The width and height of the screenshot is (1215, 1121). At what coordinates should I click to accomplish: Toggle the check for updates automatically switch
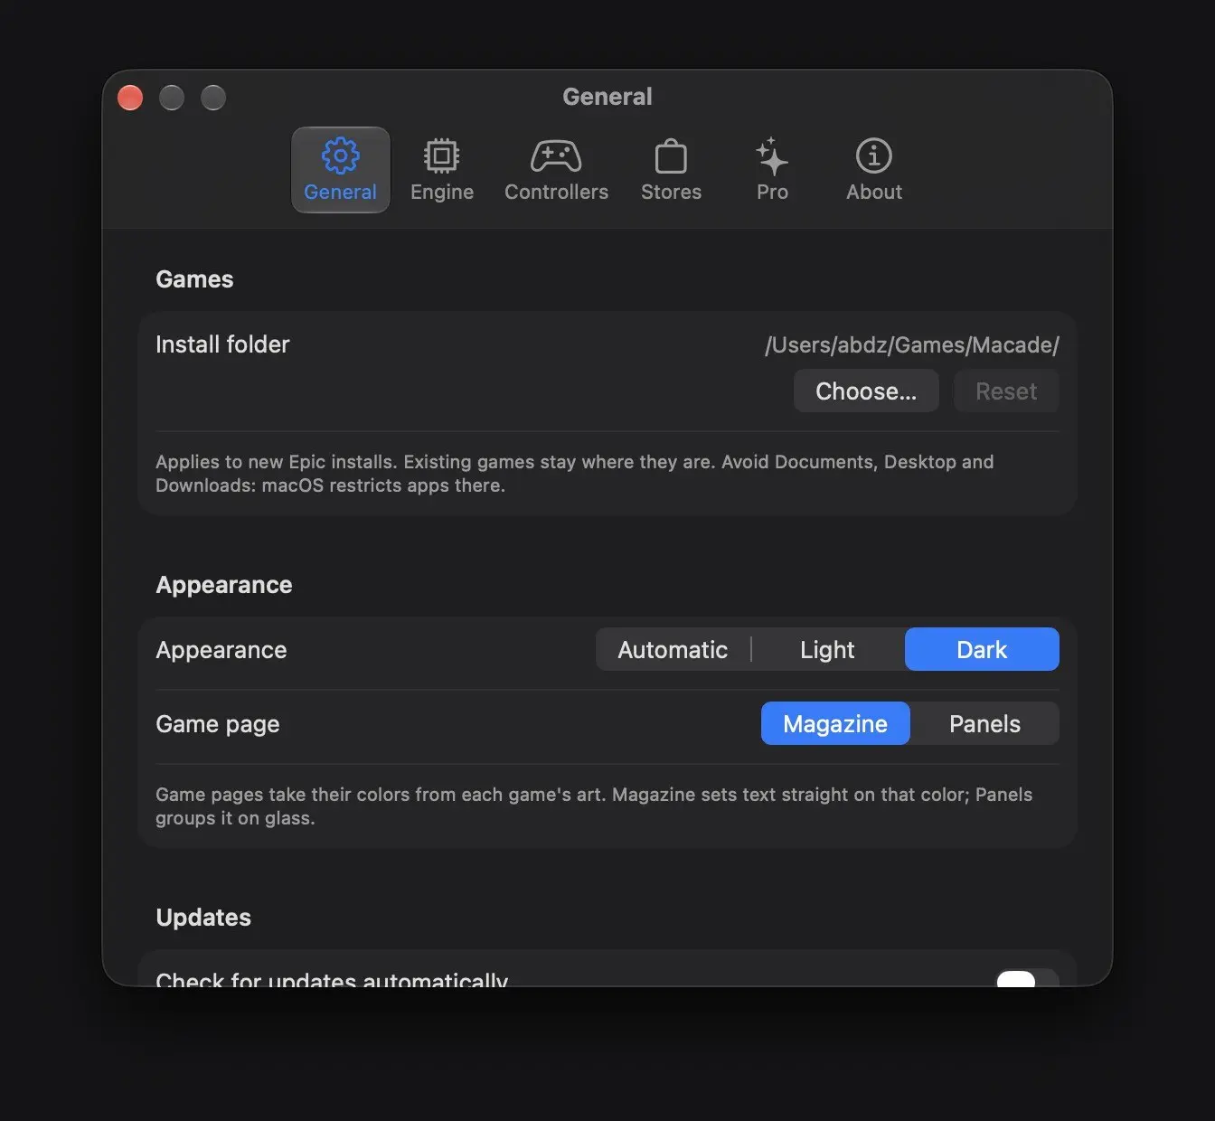click(1027, 977)
